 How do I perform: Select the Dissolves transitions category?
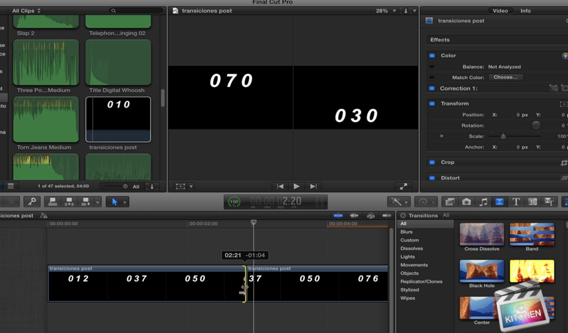click(x=411, y=248)
